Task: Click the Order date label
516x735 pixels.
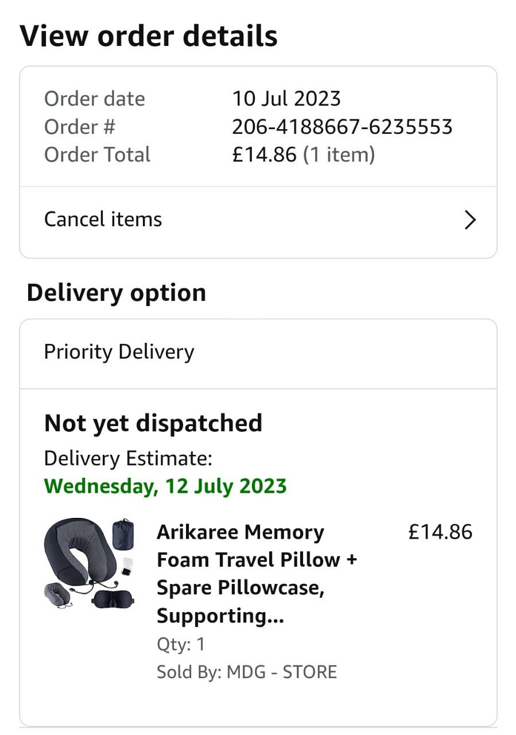Action: [x=95, y=99]
